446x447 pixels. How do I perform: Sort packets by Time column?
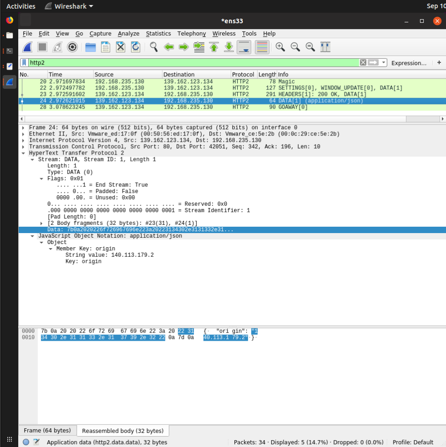click(70, 74)
